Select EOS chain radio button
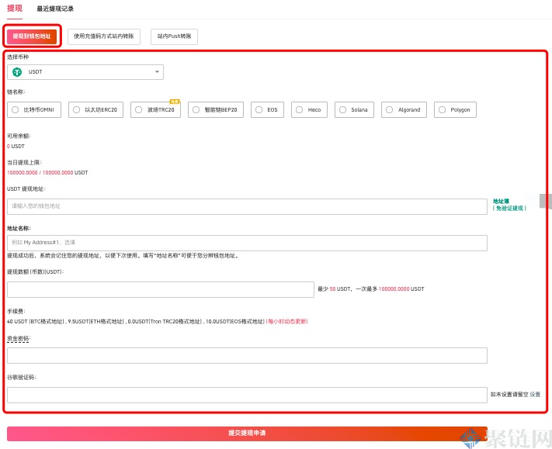This screenshot has height=449, width=552. click(259, 109)
